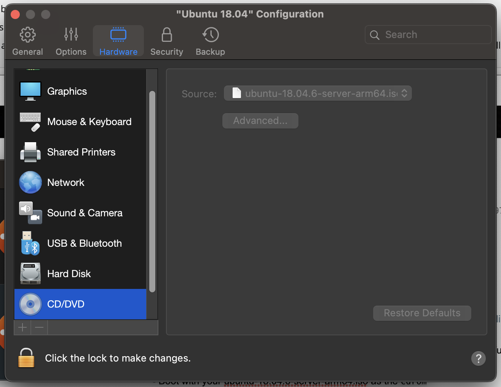
Task: Select Network in the hardware list
Action: coord(80,182)
